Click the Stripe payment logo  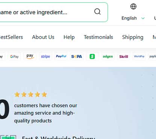point(45,57)
